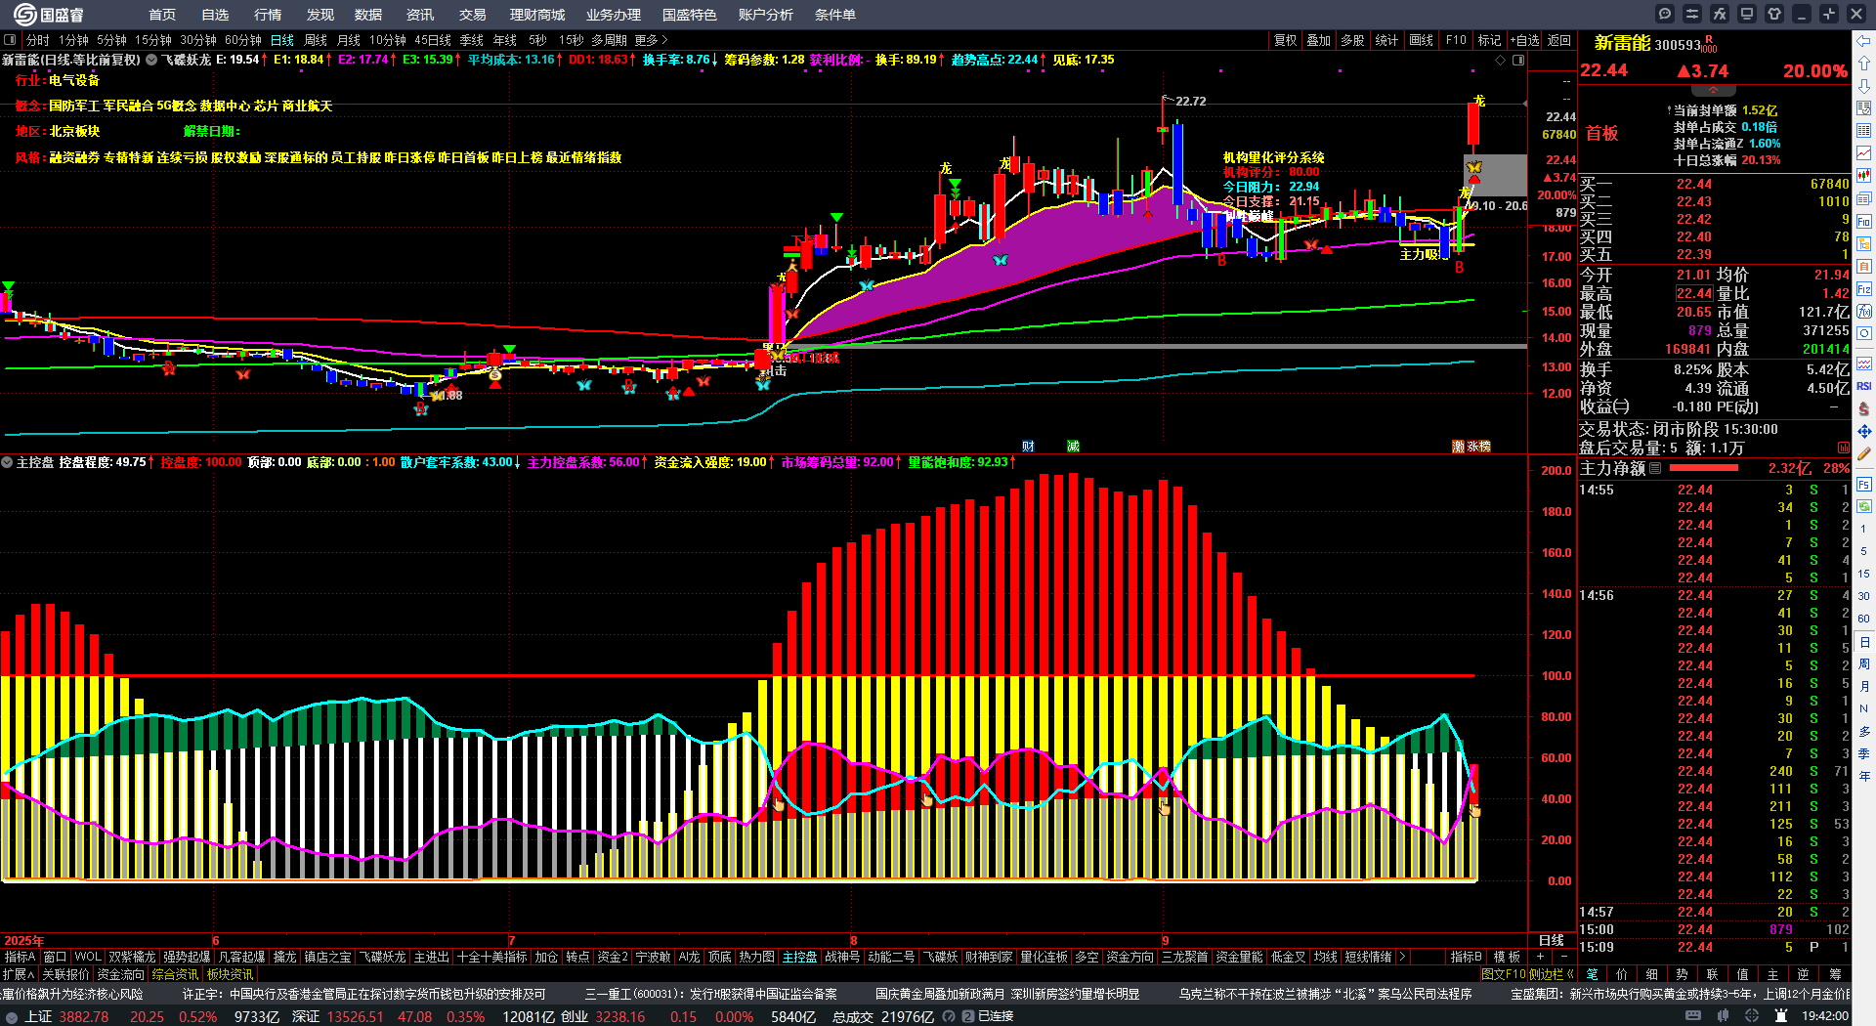
Task: Open the message center icon in title bar
Action: (1665, 14)
